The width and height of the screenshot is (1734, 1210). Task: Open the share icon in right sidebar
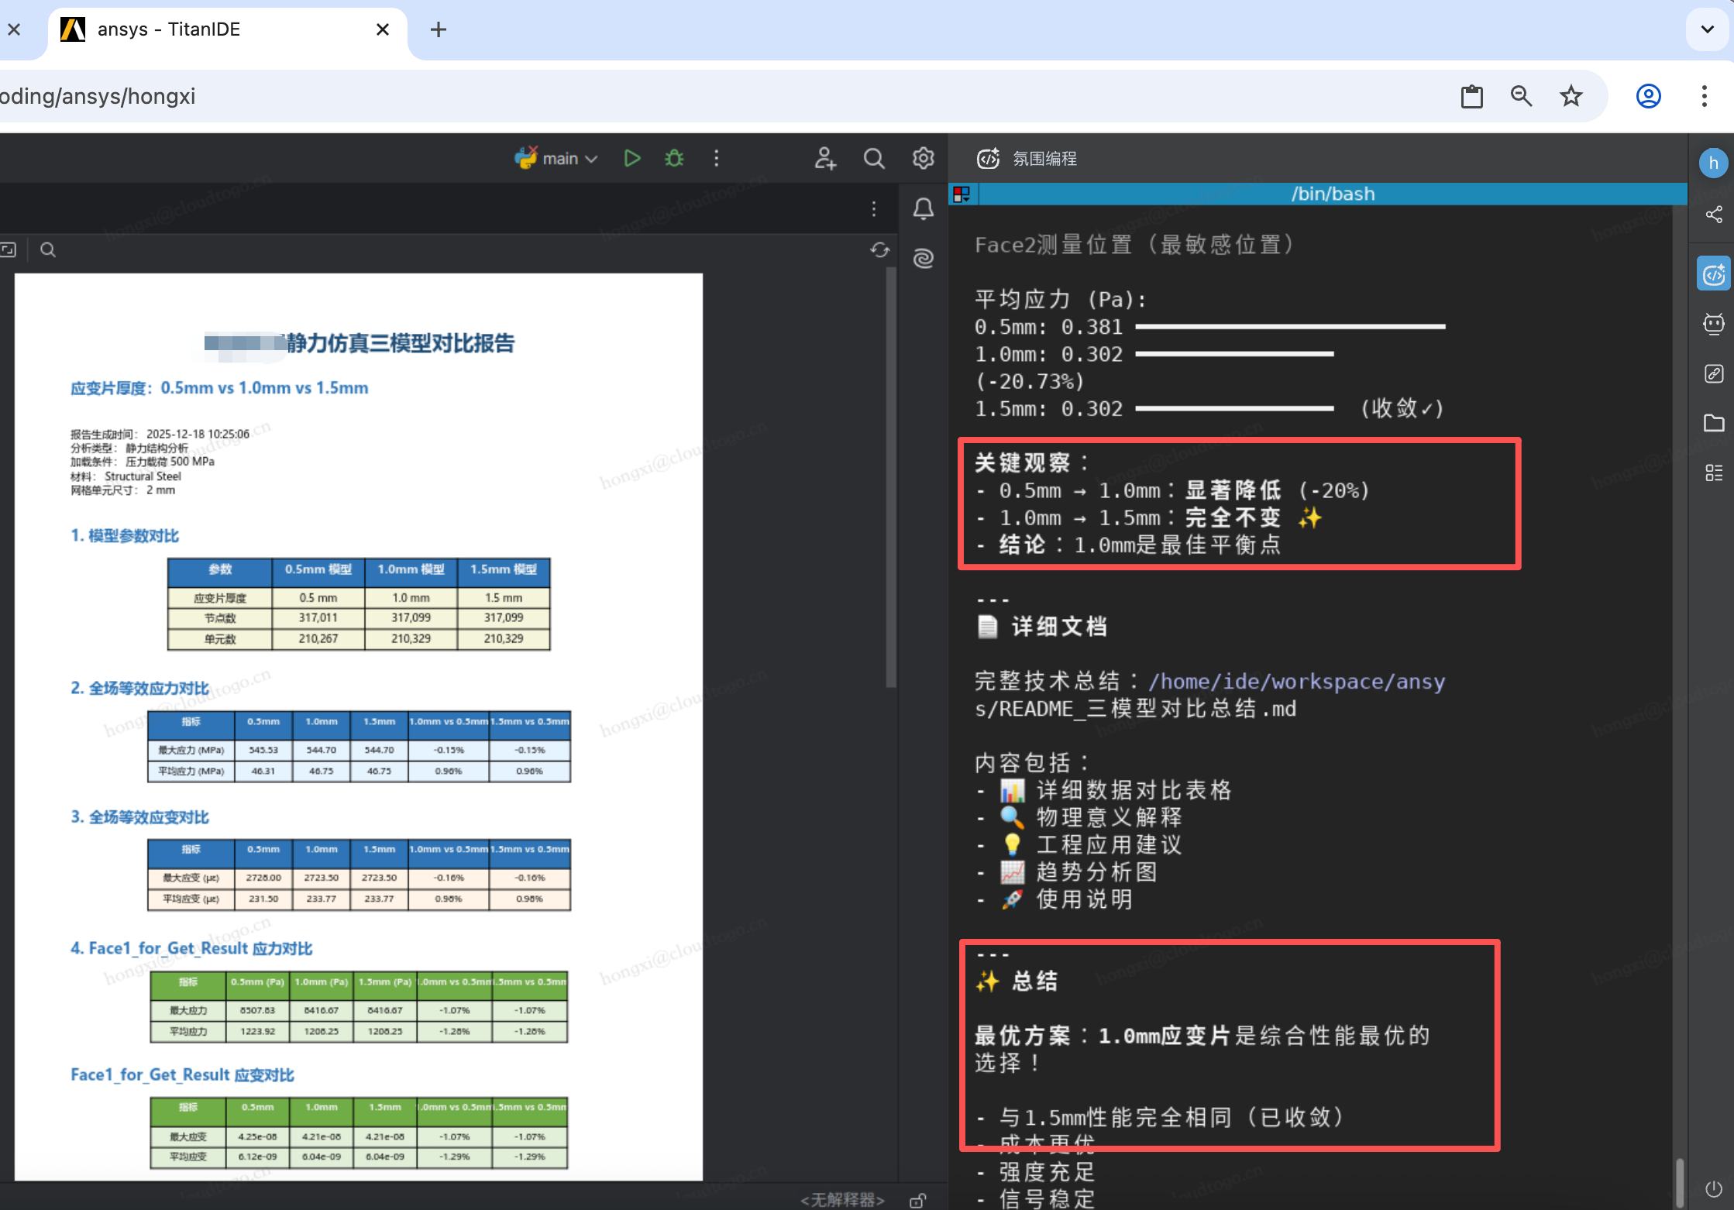[x=1714, y=215]
